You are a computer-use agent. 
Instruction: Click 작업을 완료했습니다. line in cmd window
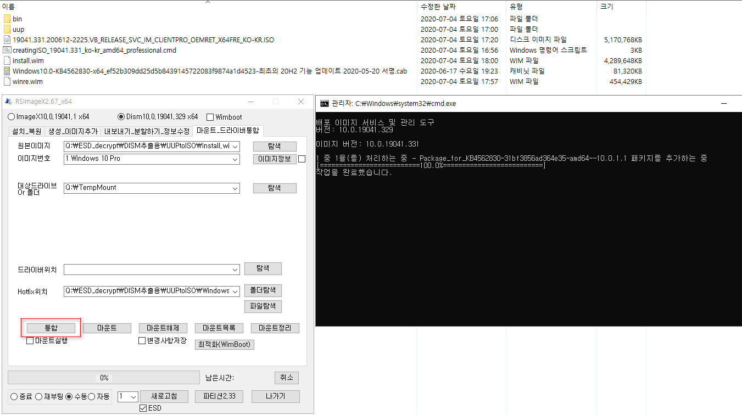coord(354,172)
